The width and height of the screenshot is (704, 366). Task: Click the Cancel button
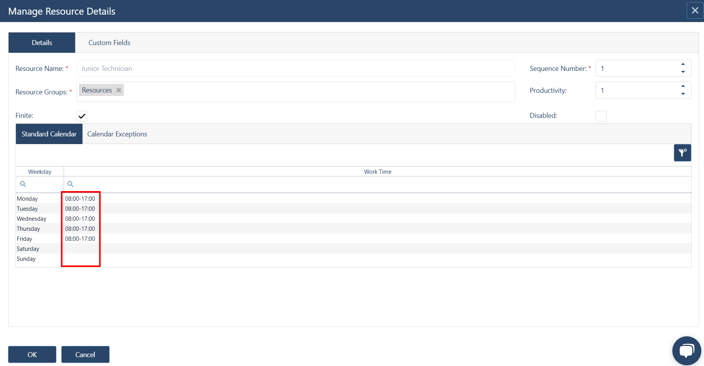pos(85,354)
